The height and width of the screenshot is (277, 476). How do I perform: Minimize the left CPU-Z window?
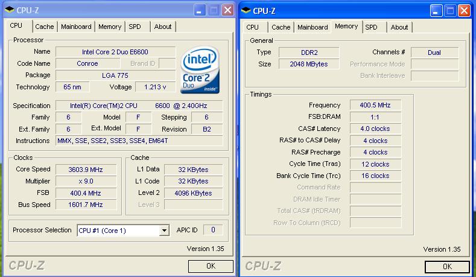(x=200, y=10)
